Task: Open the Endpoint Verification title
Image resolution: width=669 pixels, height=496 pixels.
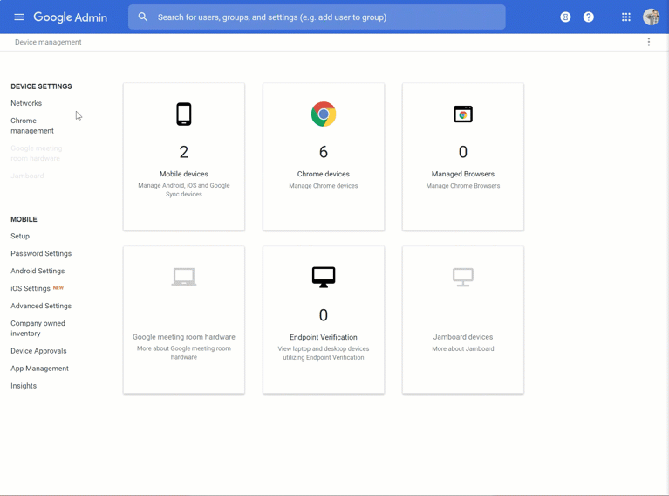Action: 324,337
